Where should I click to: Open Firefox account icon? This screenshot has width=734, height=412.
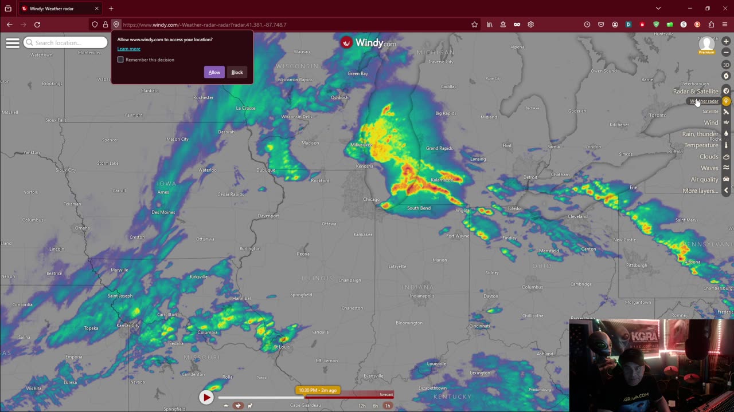pyautogui.click(x=615, y=25)
